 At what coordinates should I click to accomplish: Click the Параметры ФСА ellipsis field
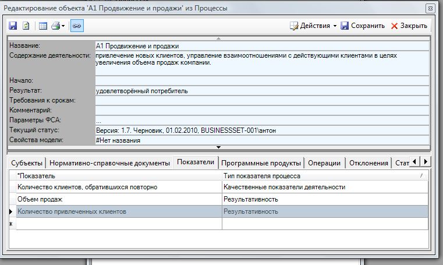pos(262,121)
